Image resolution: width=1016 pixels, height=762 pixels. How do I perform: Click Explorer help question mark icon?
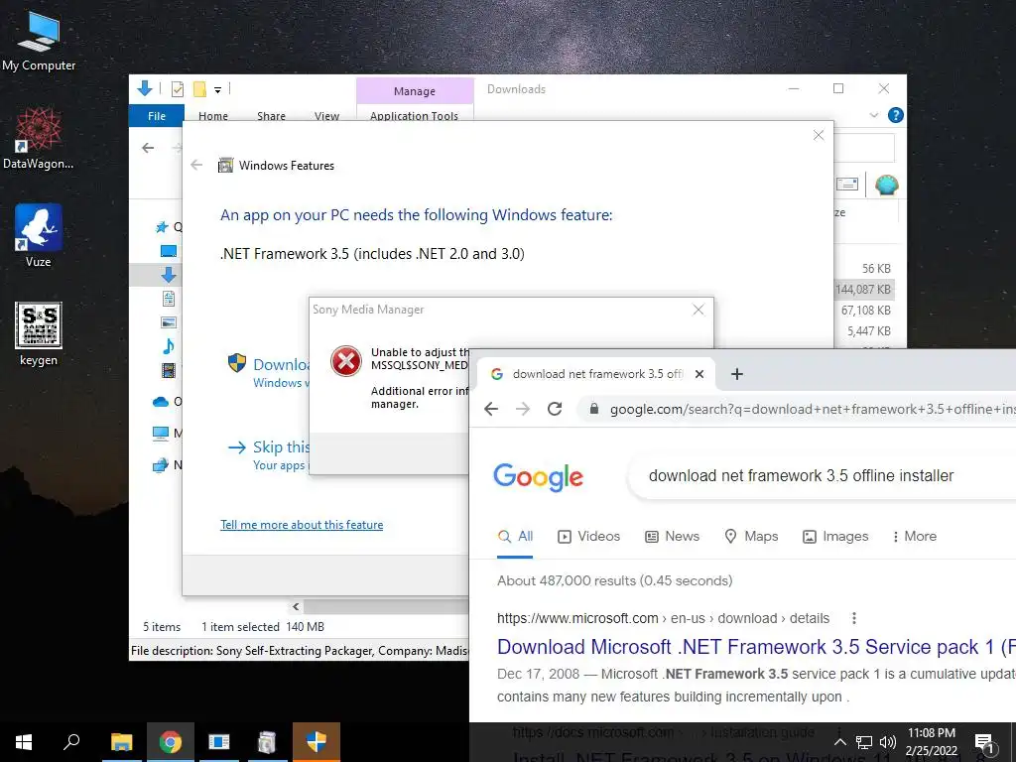tap(896, 115)
